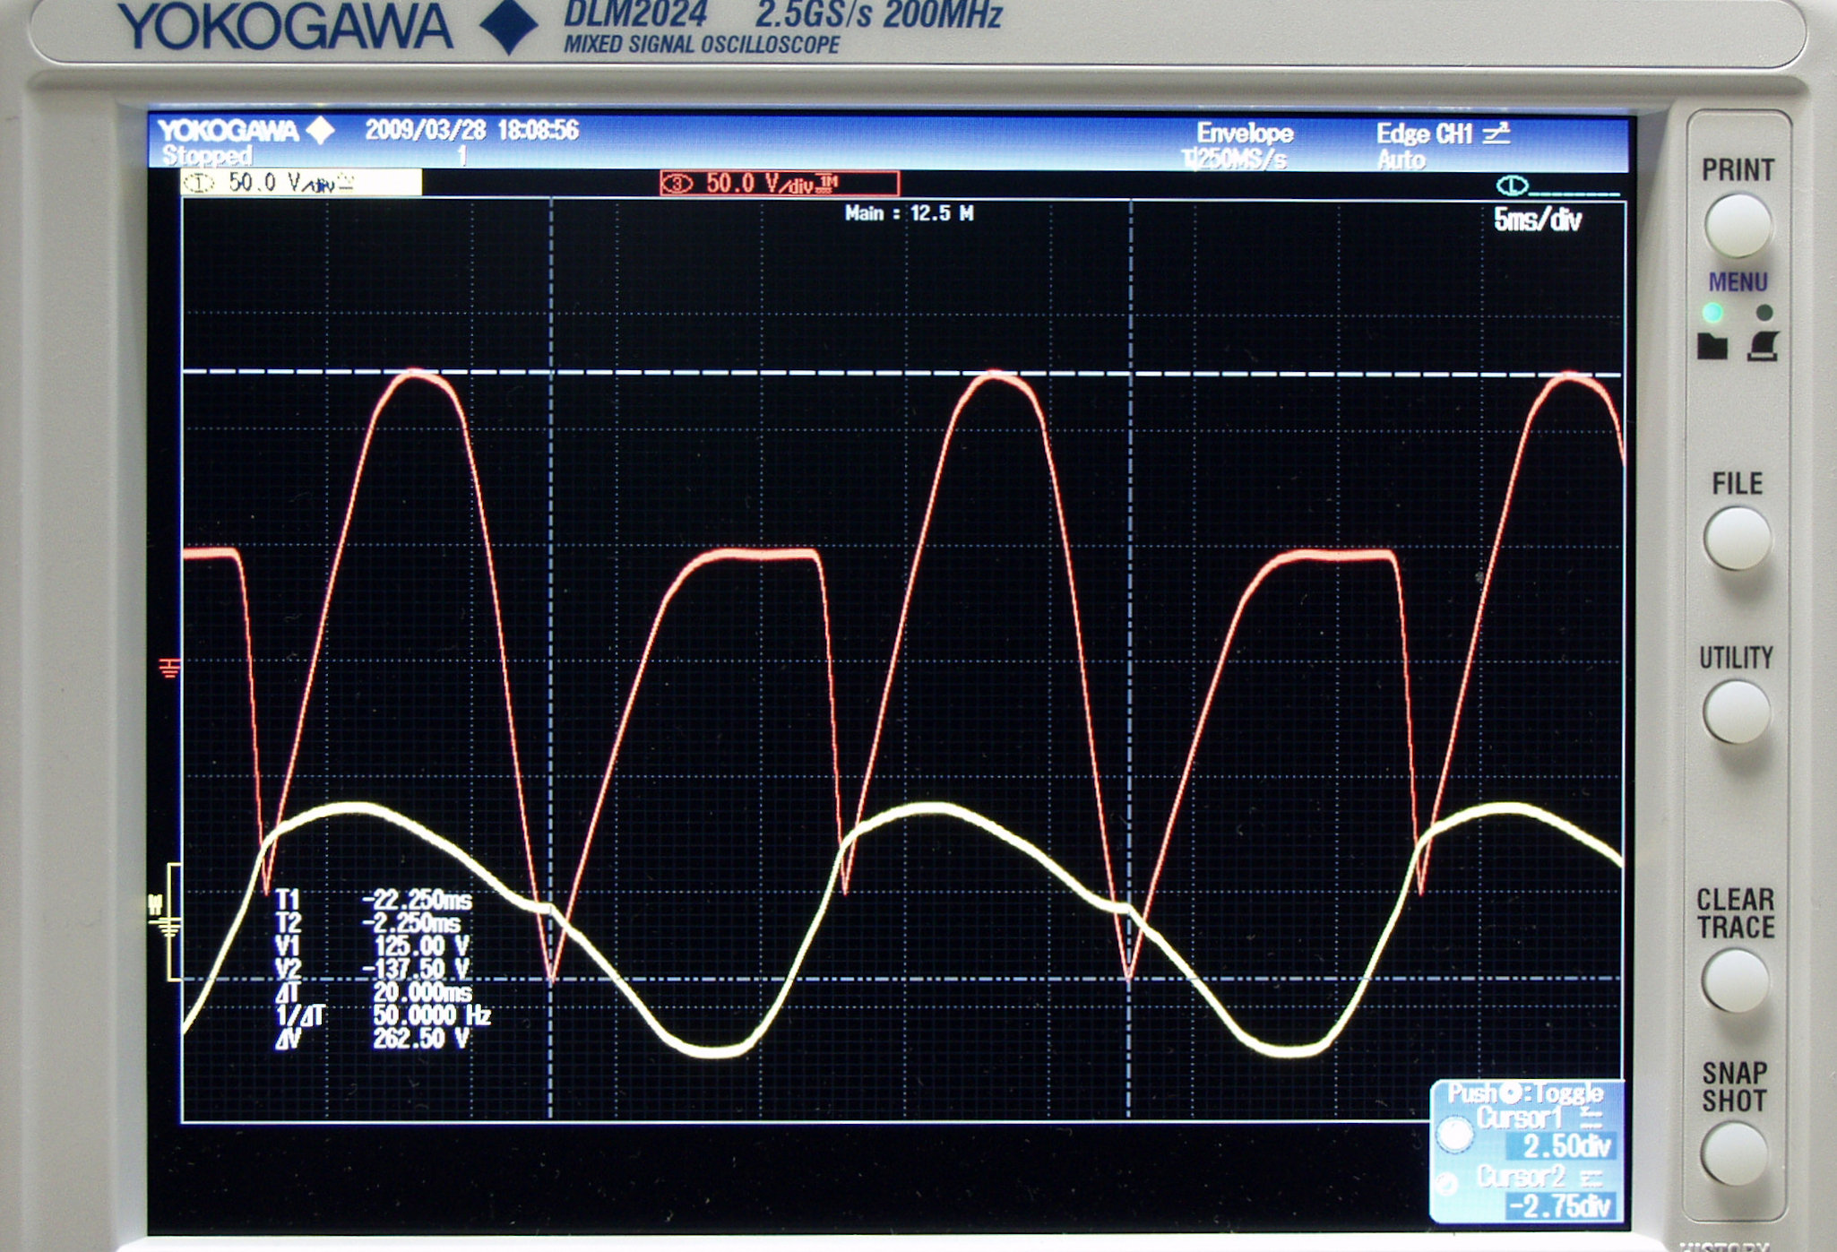This screenshot has width=1837, height=1252.
Task: Click the red CH3 ground level marker
Action: click(168, 668)
